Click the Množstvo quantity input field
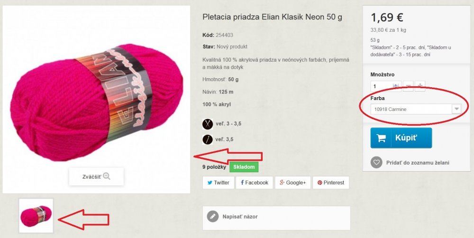The height and width of the screenshot is (238, 474). pos(386,86)
